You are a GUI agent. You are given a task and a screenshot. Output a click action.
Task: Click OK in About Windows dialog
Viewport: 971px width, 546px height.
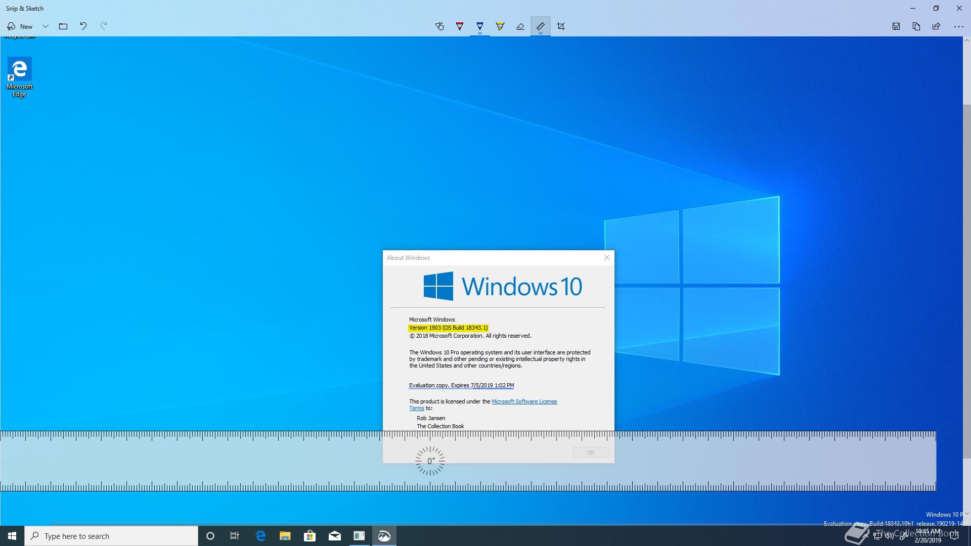pyautogui.click(x=591, y=452)
